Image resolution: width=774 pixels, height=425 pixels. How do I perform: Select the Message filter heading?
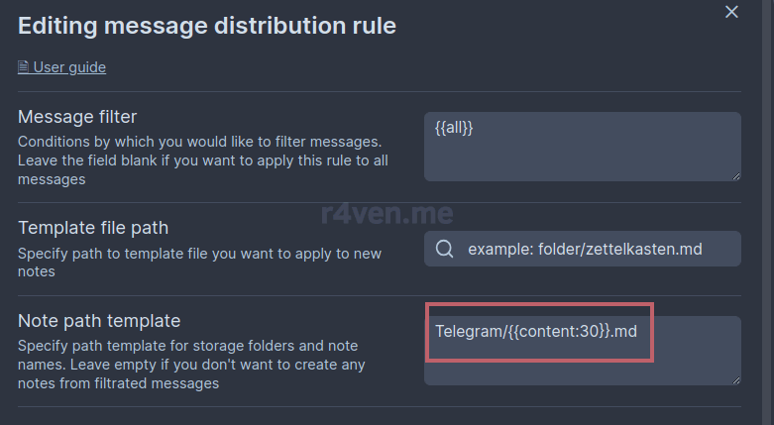[x=77, y=117]
